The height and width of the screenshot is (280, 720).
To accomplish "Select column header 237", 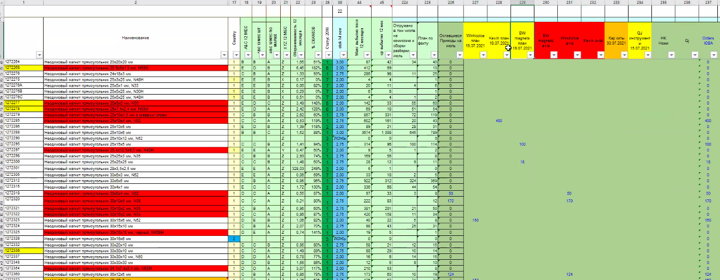I will click(708, 3).
